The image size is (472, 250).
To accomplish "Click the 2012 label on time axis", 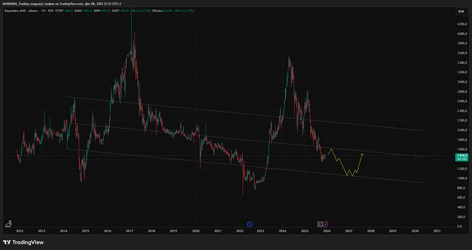I will pos(20,231).
